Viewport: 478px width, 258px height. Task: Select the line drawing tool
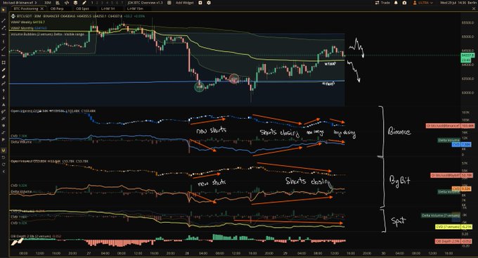pyautogui.click(x=4, y=20)
